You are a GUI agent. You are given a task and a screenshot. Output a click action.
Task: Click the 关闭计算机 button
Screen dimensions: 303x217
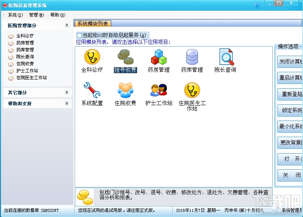click(x=290, y=62)
